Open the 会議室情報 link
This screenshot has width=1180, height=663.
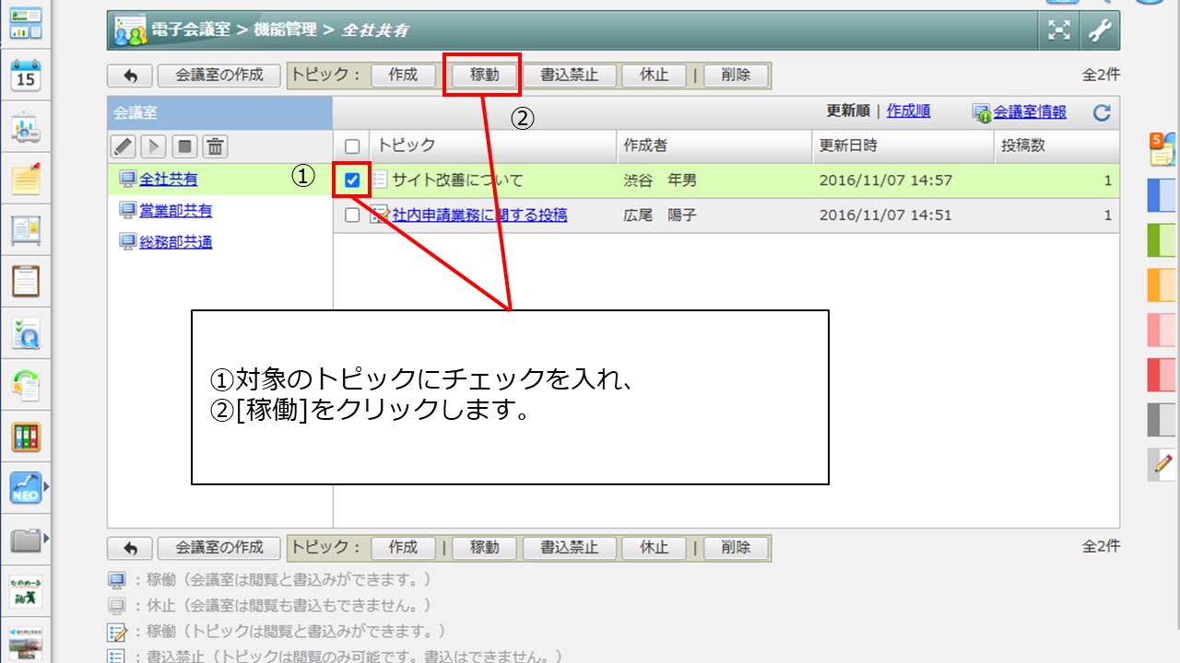click(1030, 112)
